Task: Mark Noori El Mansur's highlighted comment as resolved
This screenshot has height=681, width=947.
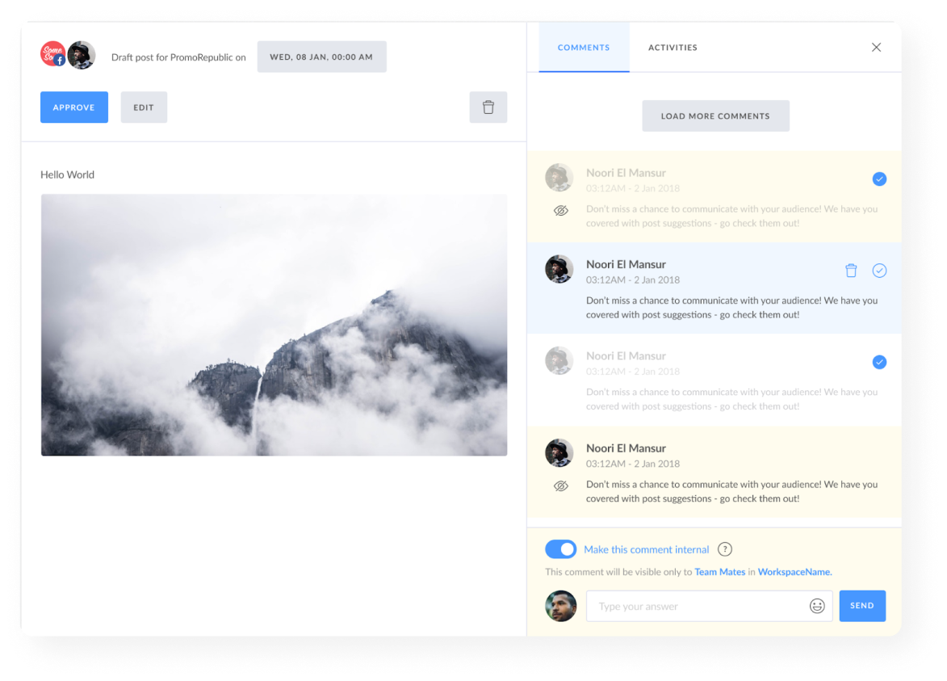Action: [x=879, y=271]
